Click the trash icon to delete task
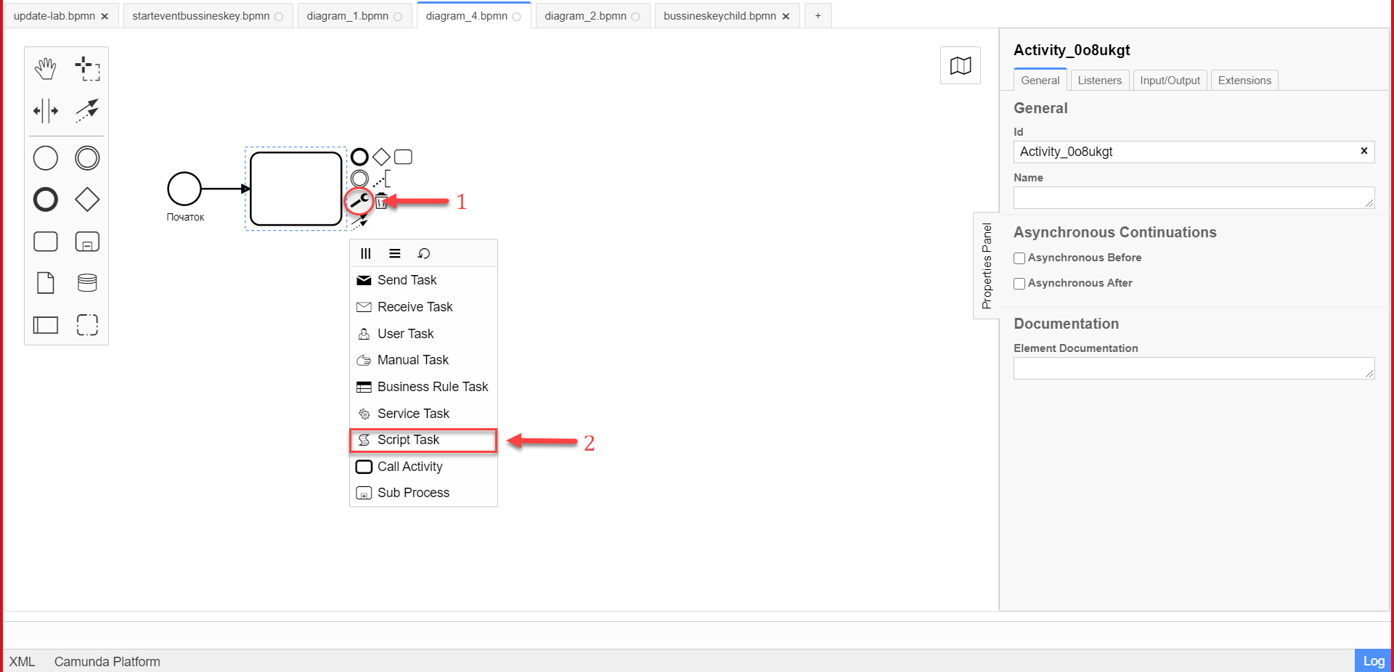This screenshot has height=672, width=1394. pos(381,202)
